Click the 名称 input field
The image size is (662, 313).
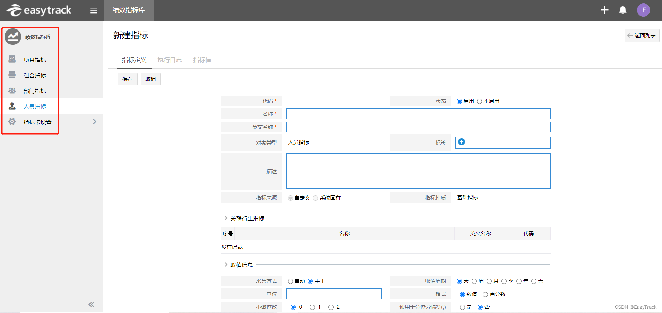[418, 114]
